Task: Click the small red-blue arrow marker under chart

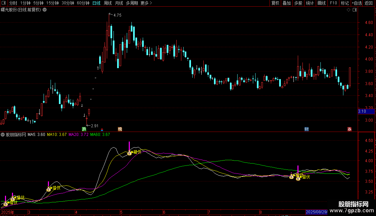Action: 102,129
